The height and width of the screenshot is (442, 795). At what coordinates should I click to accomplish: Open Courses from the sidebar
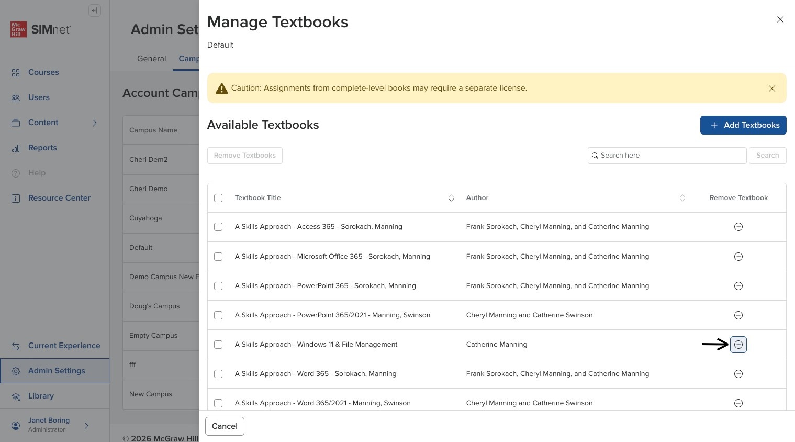[43, 72]
